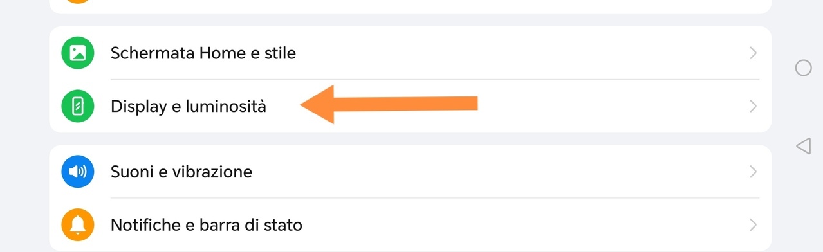Open Schermata Home e stile via its chevron
823x252 pixels.
click(x=753, y=53)
